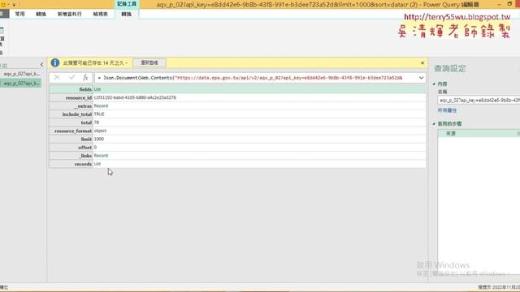Collapse the queries pane with the chevron

41,65
